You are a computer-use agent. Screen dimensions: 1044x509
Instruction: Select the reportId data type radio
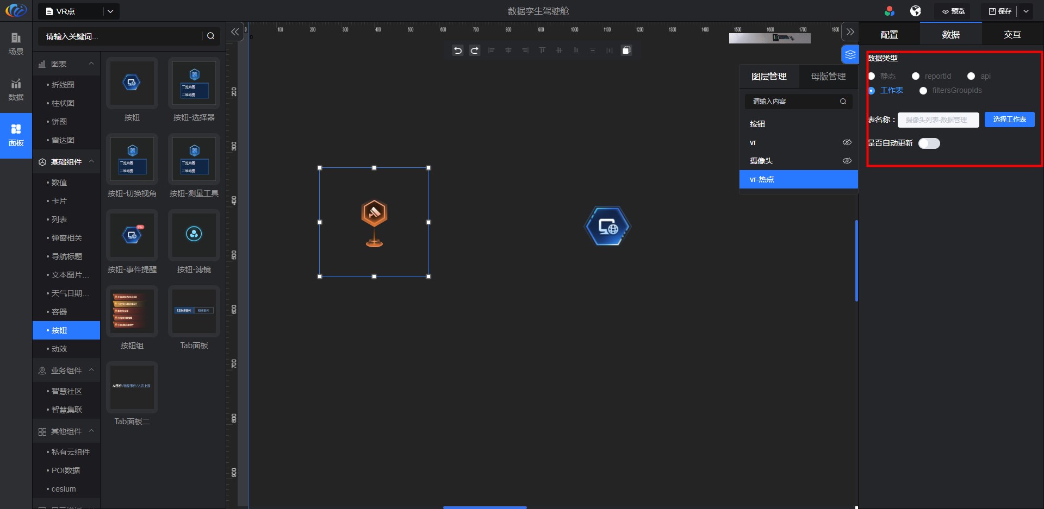click(x=916, y=76)
